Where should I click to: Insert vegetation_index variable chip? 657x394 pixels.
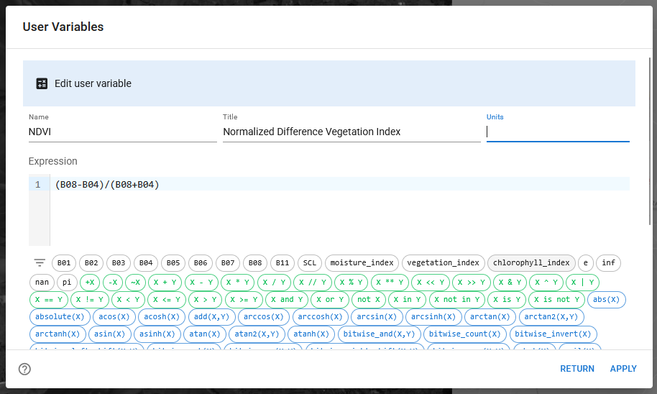click(444, 263)
